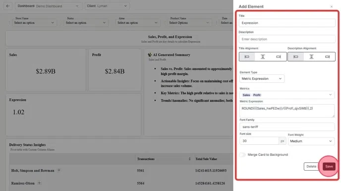Delete the element
341x191 pixels.
[311, 166]
